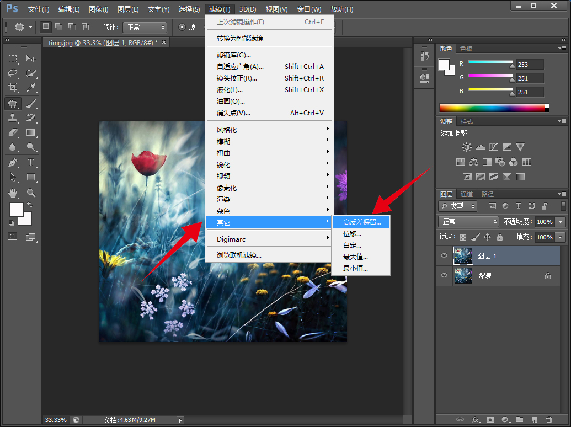Click 转换为智能滤镜 menu entry

269,39
